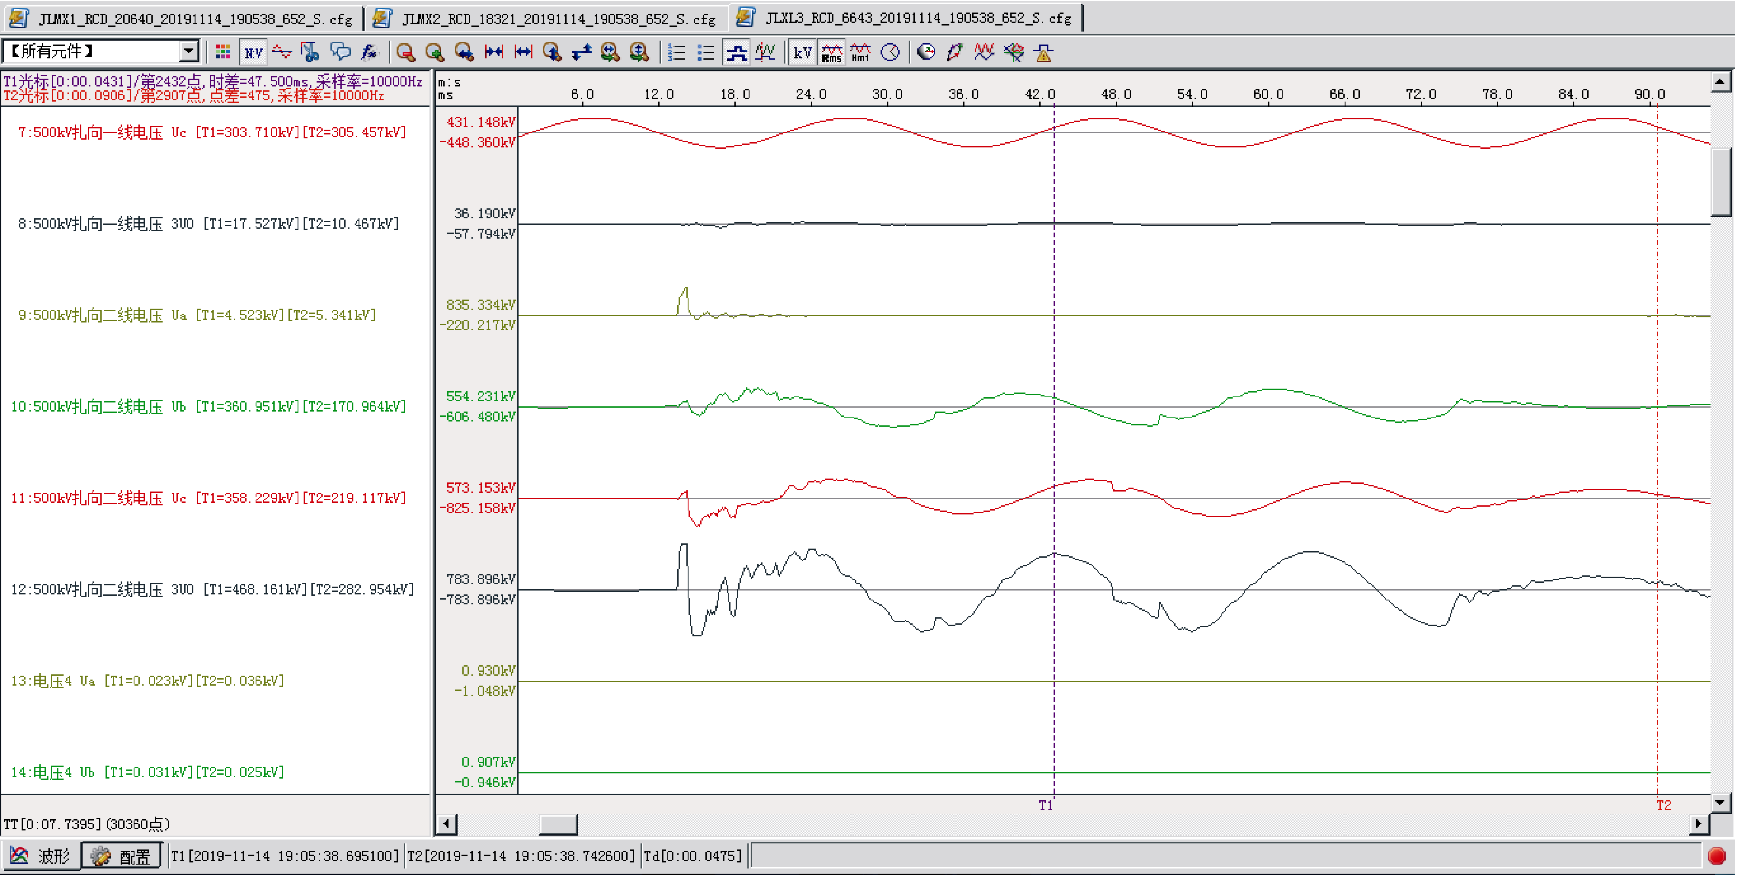Viewport: 1746px width, 878px height.
Task: Select channel 7 扎向一线电压 Uc
Action: point(212,132)
